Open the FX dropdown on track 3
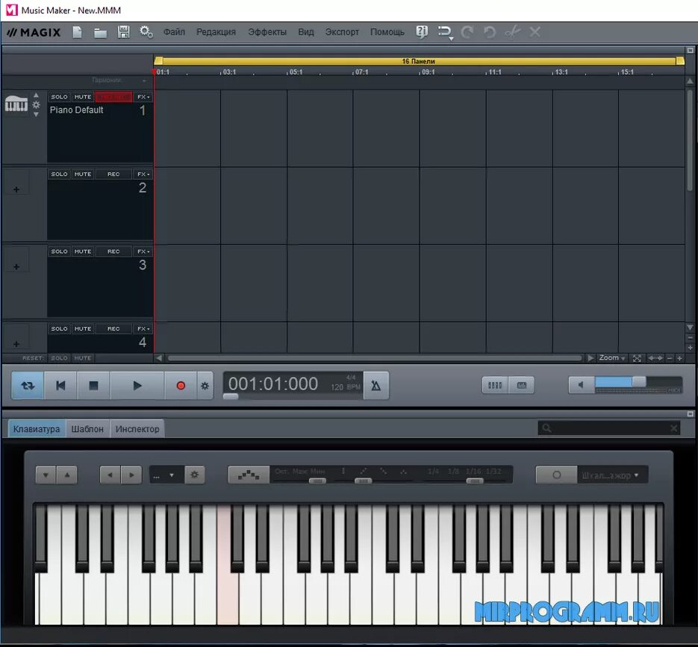698x647 pixels. point(143,251)
